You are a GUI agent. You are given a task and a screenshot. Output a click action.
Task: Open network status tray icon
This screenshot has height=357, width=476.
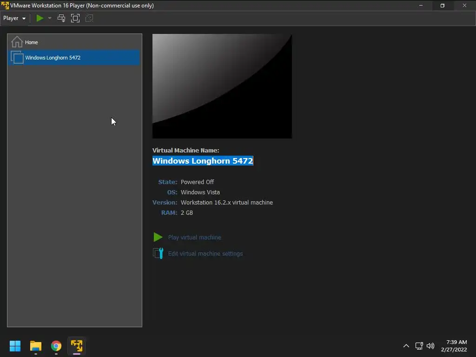click(419, 346)
